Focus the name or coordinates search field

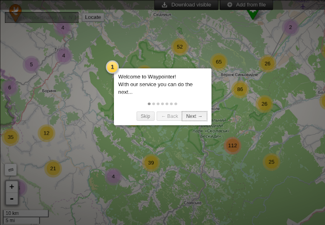pyautogui.click(x=42, y=17)
